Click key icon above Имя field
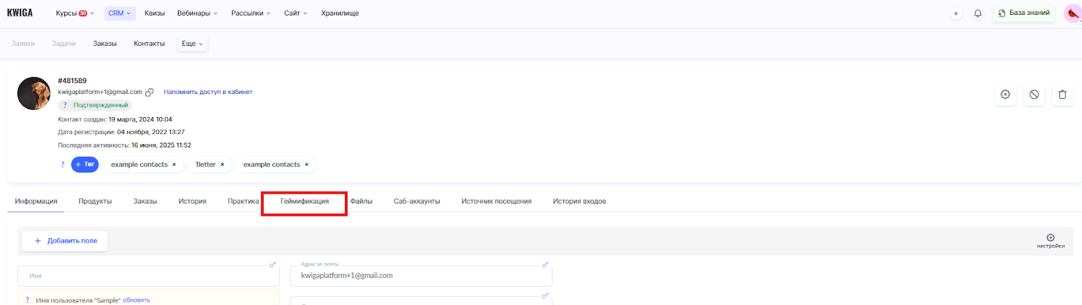The height and width of the screenshot is (305, 1082). tap(273, 264)
